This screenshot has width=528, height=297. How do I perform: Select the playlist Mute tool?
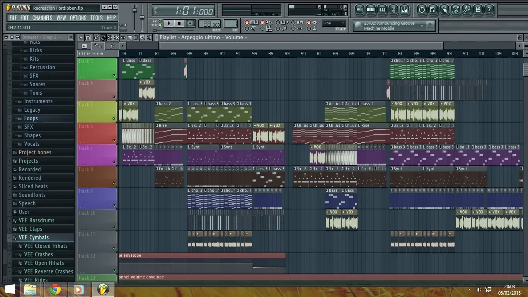click(116, 38)
